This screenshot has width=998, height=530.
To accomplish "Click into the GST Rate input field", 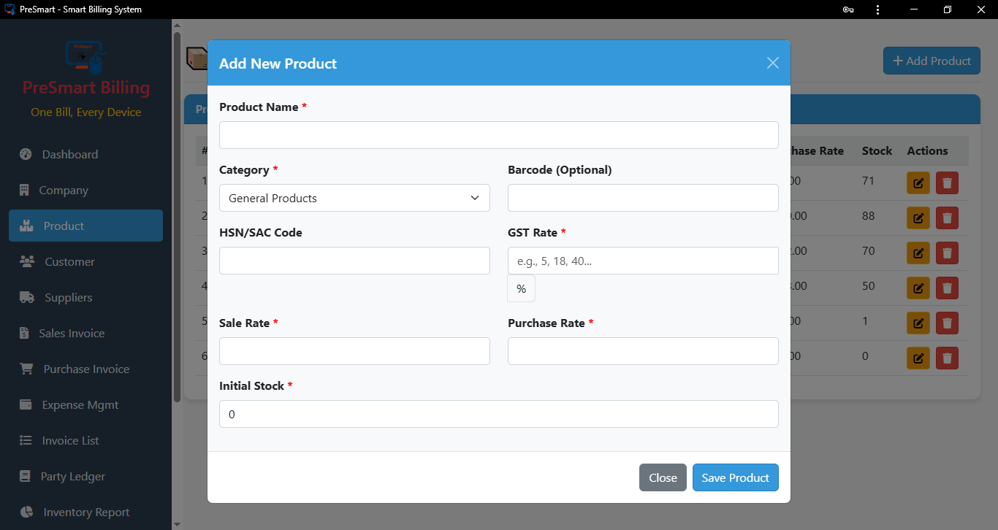I will tap(642, 261).
